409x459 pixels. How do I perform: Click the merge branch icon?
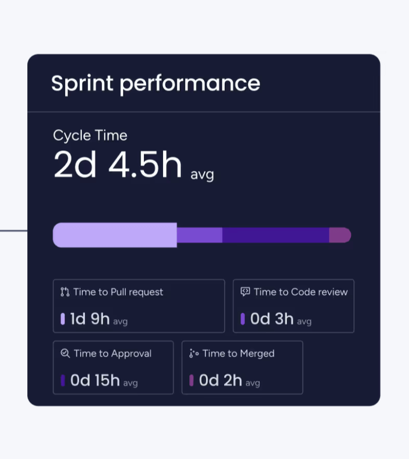point(194,354)
